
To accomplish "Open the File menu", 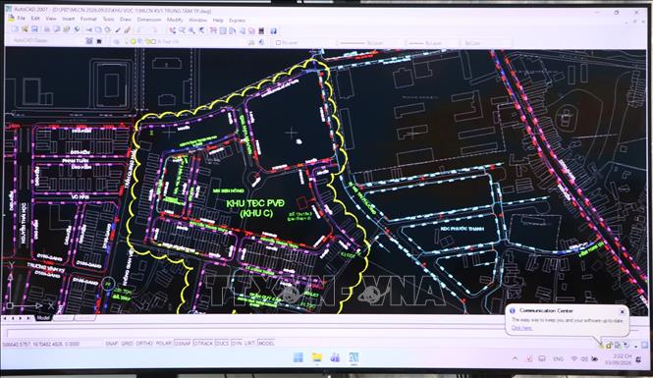I will click(21, 19).
